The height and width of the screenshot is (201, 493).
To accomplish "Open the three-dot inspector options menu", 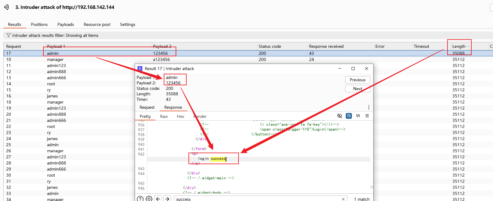I will 369,107.
